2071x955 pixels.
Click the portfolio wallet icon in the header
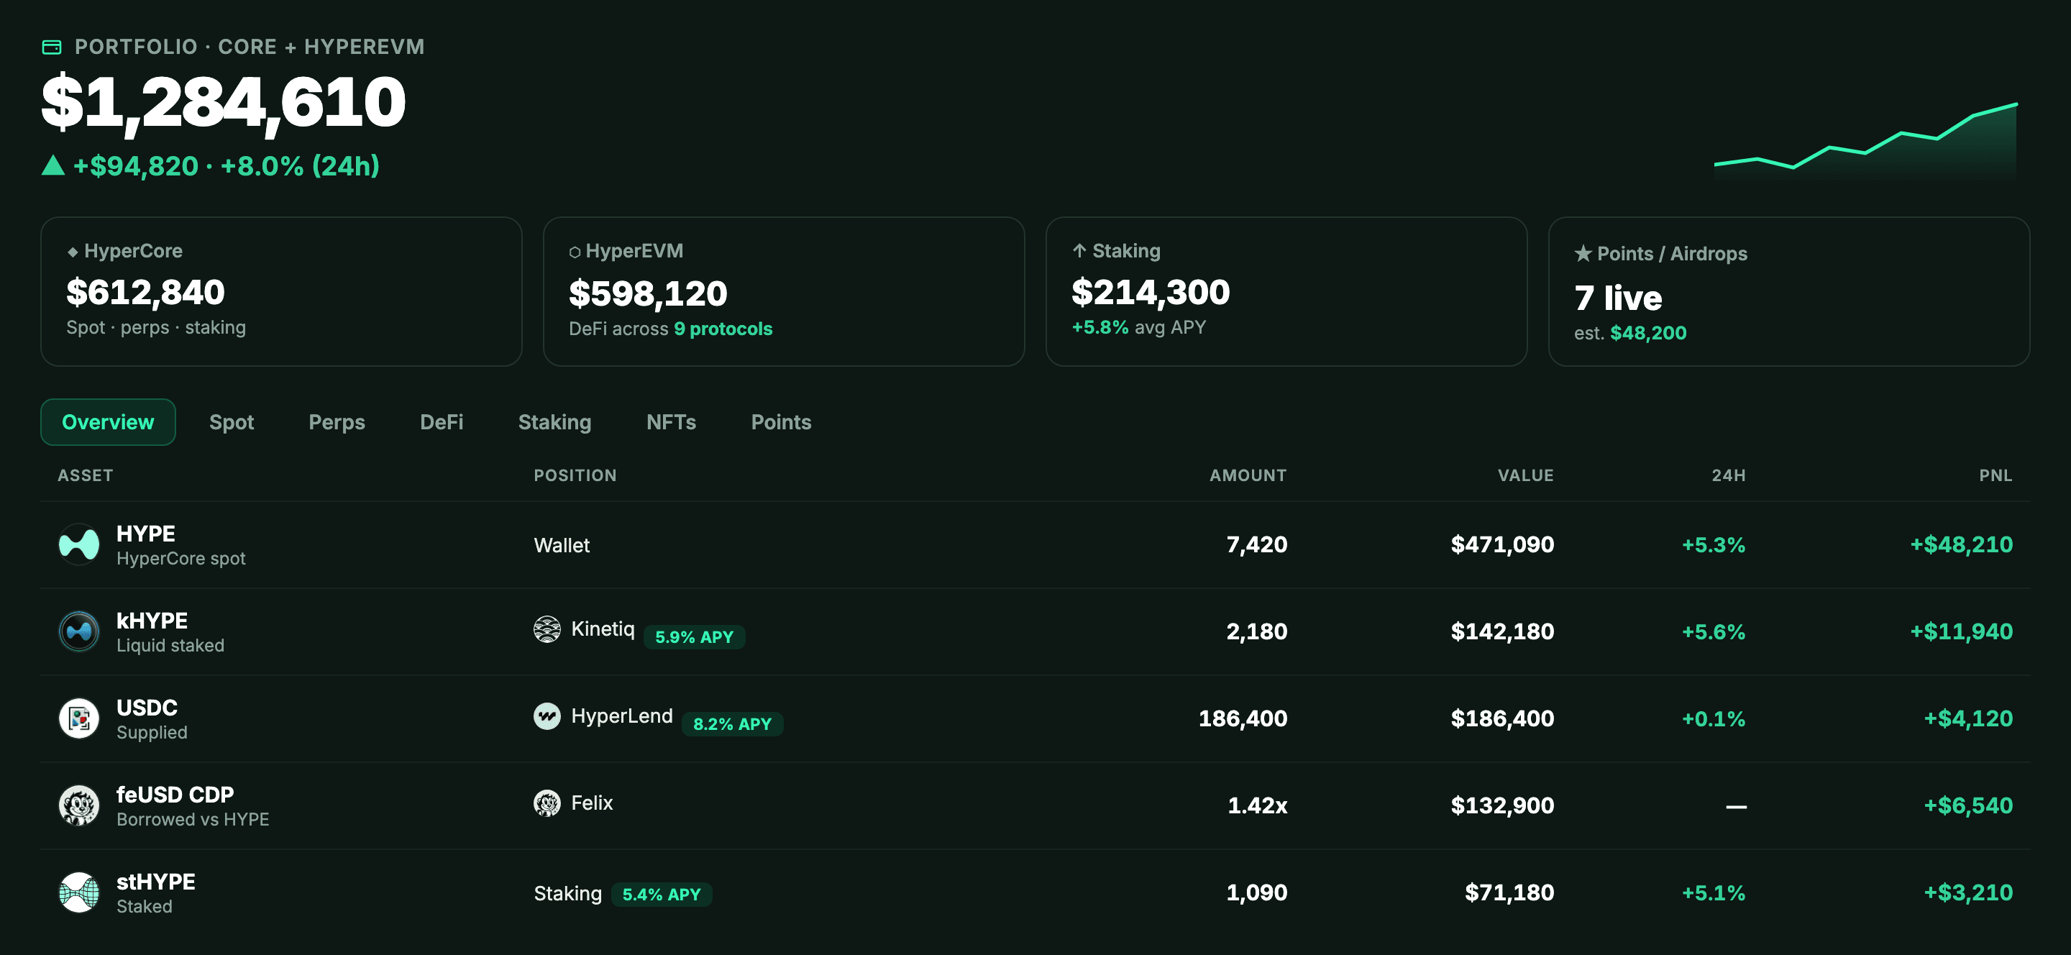[x=52, y=47]
